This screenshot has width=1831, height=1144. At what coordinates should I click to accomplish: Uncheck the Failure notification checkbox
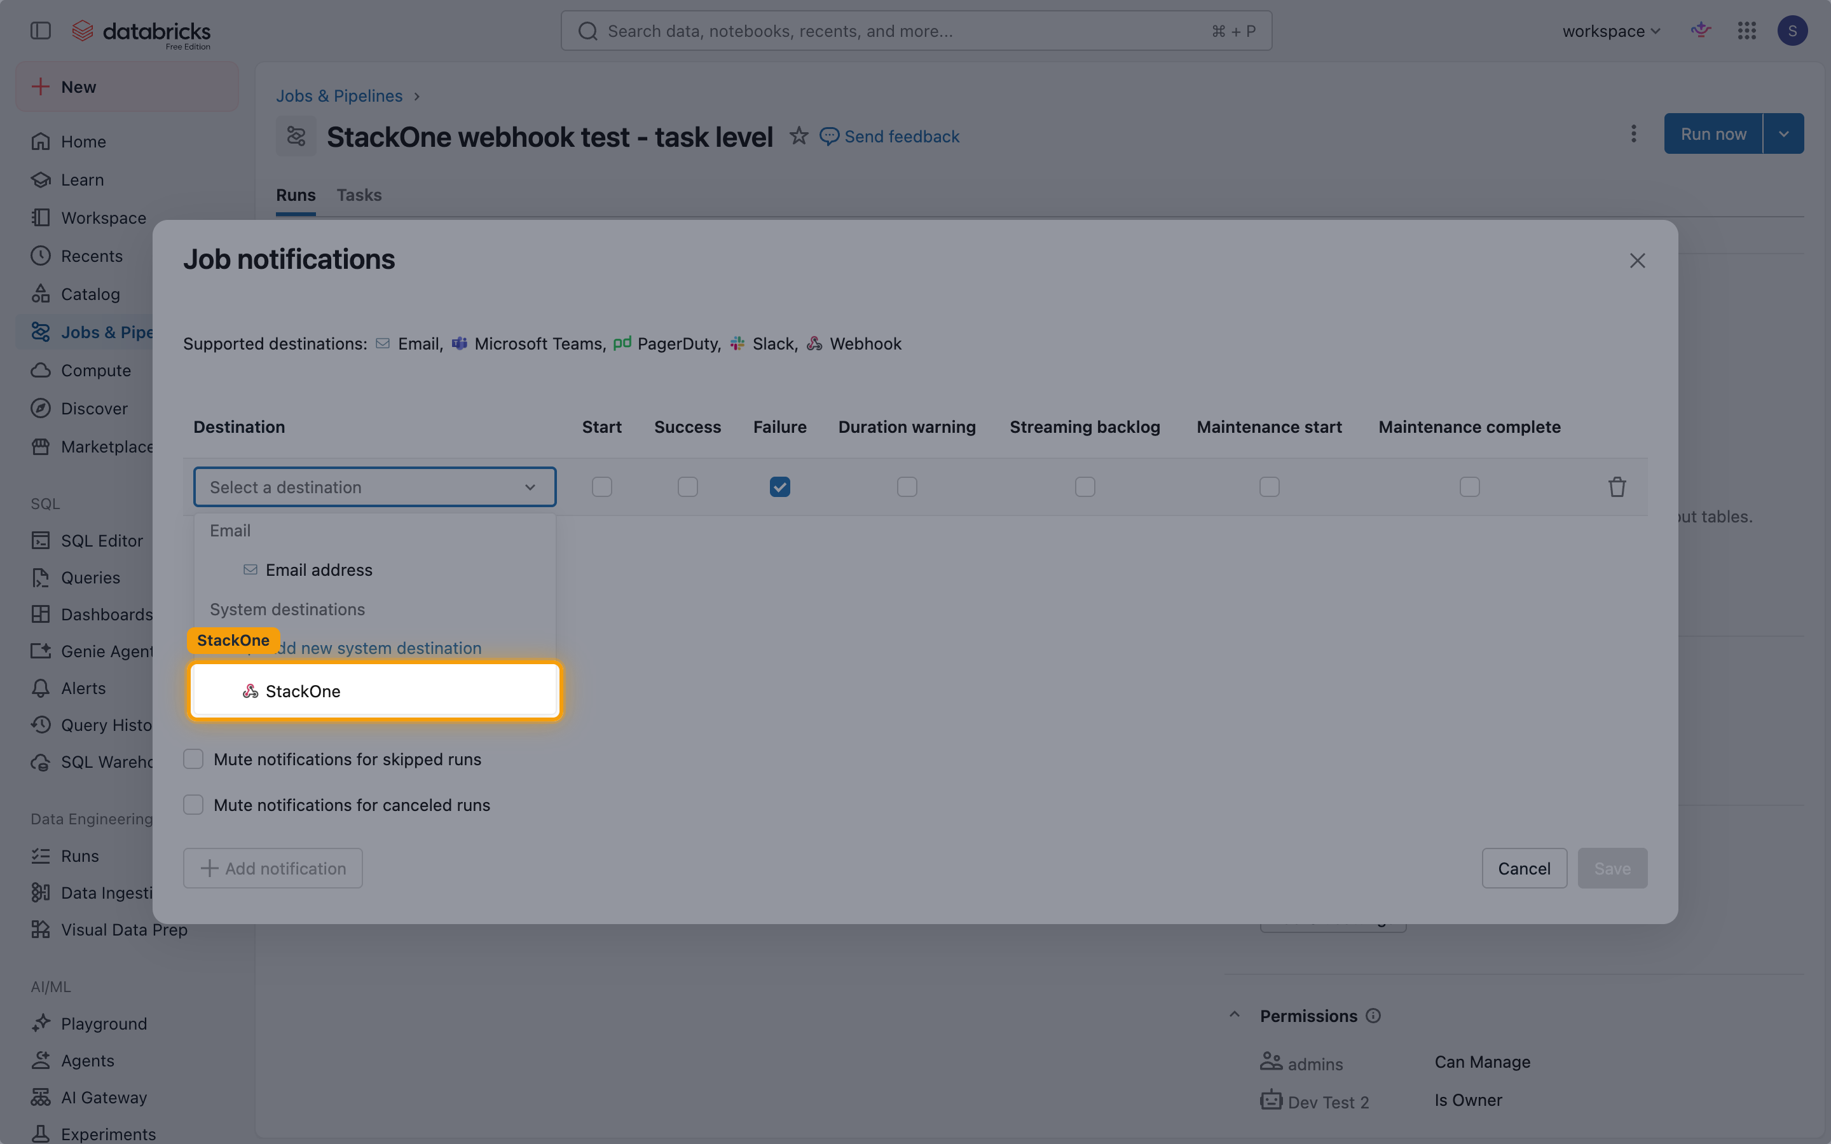[x=779, y=486]
